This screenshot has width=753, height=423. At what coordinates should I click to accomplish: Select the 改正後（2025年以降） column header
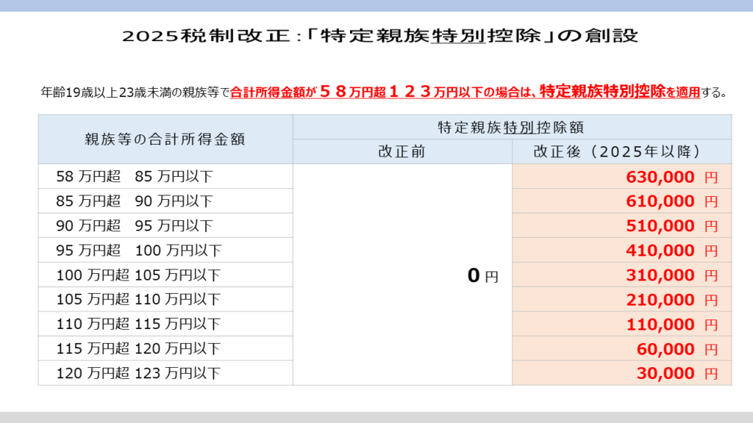[621, 152]
